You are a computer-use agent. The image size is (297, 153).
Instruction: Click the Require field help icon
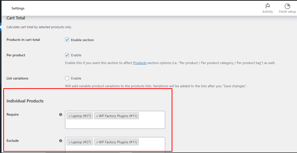click(61, 115)
